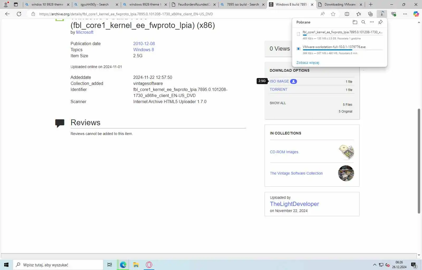This screenshot has height=270, width=422.
Task: Open a new browser tab
Action: point(371,4)
